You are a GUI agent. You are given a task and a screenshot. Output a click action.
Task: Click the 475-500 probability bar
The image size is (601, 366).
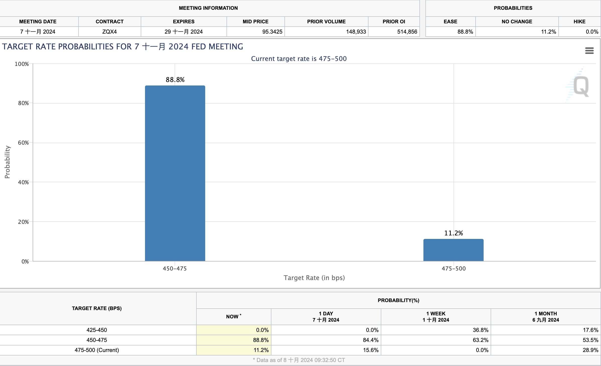tap(453, 250)
